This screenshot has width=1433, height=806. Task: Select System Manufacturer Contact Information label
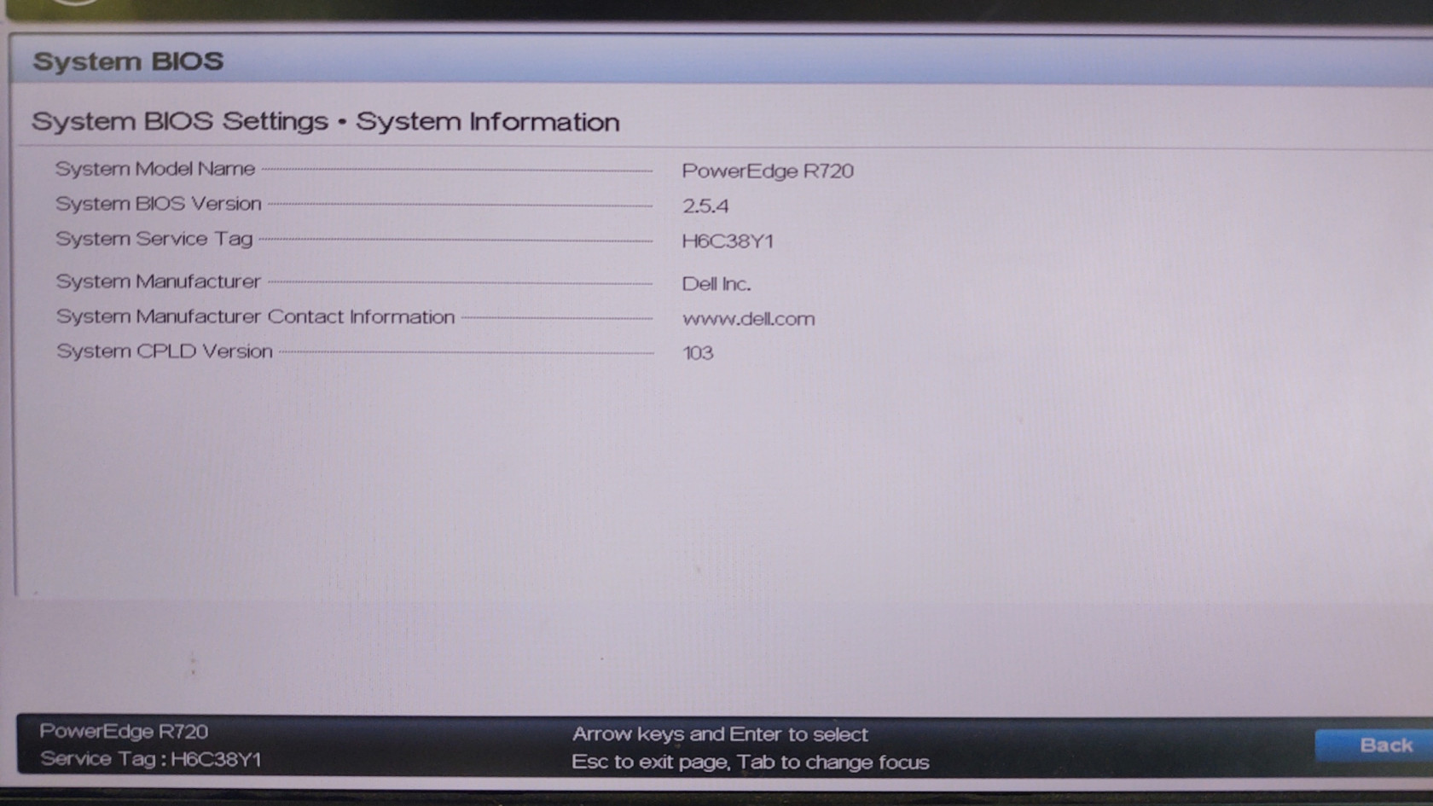(x=255, y=316)
